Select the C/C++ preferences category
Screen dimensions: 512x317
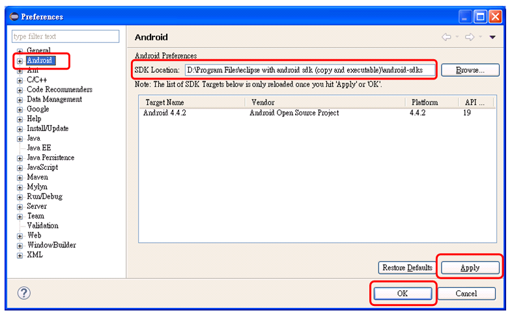tap(37, 79)
